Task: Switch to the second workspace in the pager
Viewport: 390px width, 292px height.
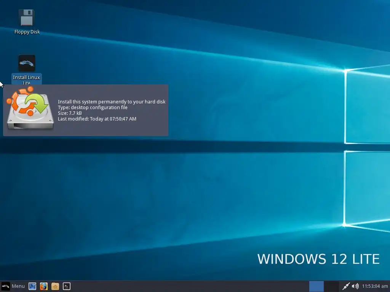Action: point(332,286)
